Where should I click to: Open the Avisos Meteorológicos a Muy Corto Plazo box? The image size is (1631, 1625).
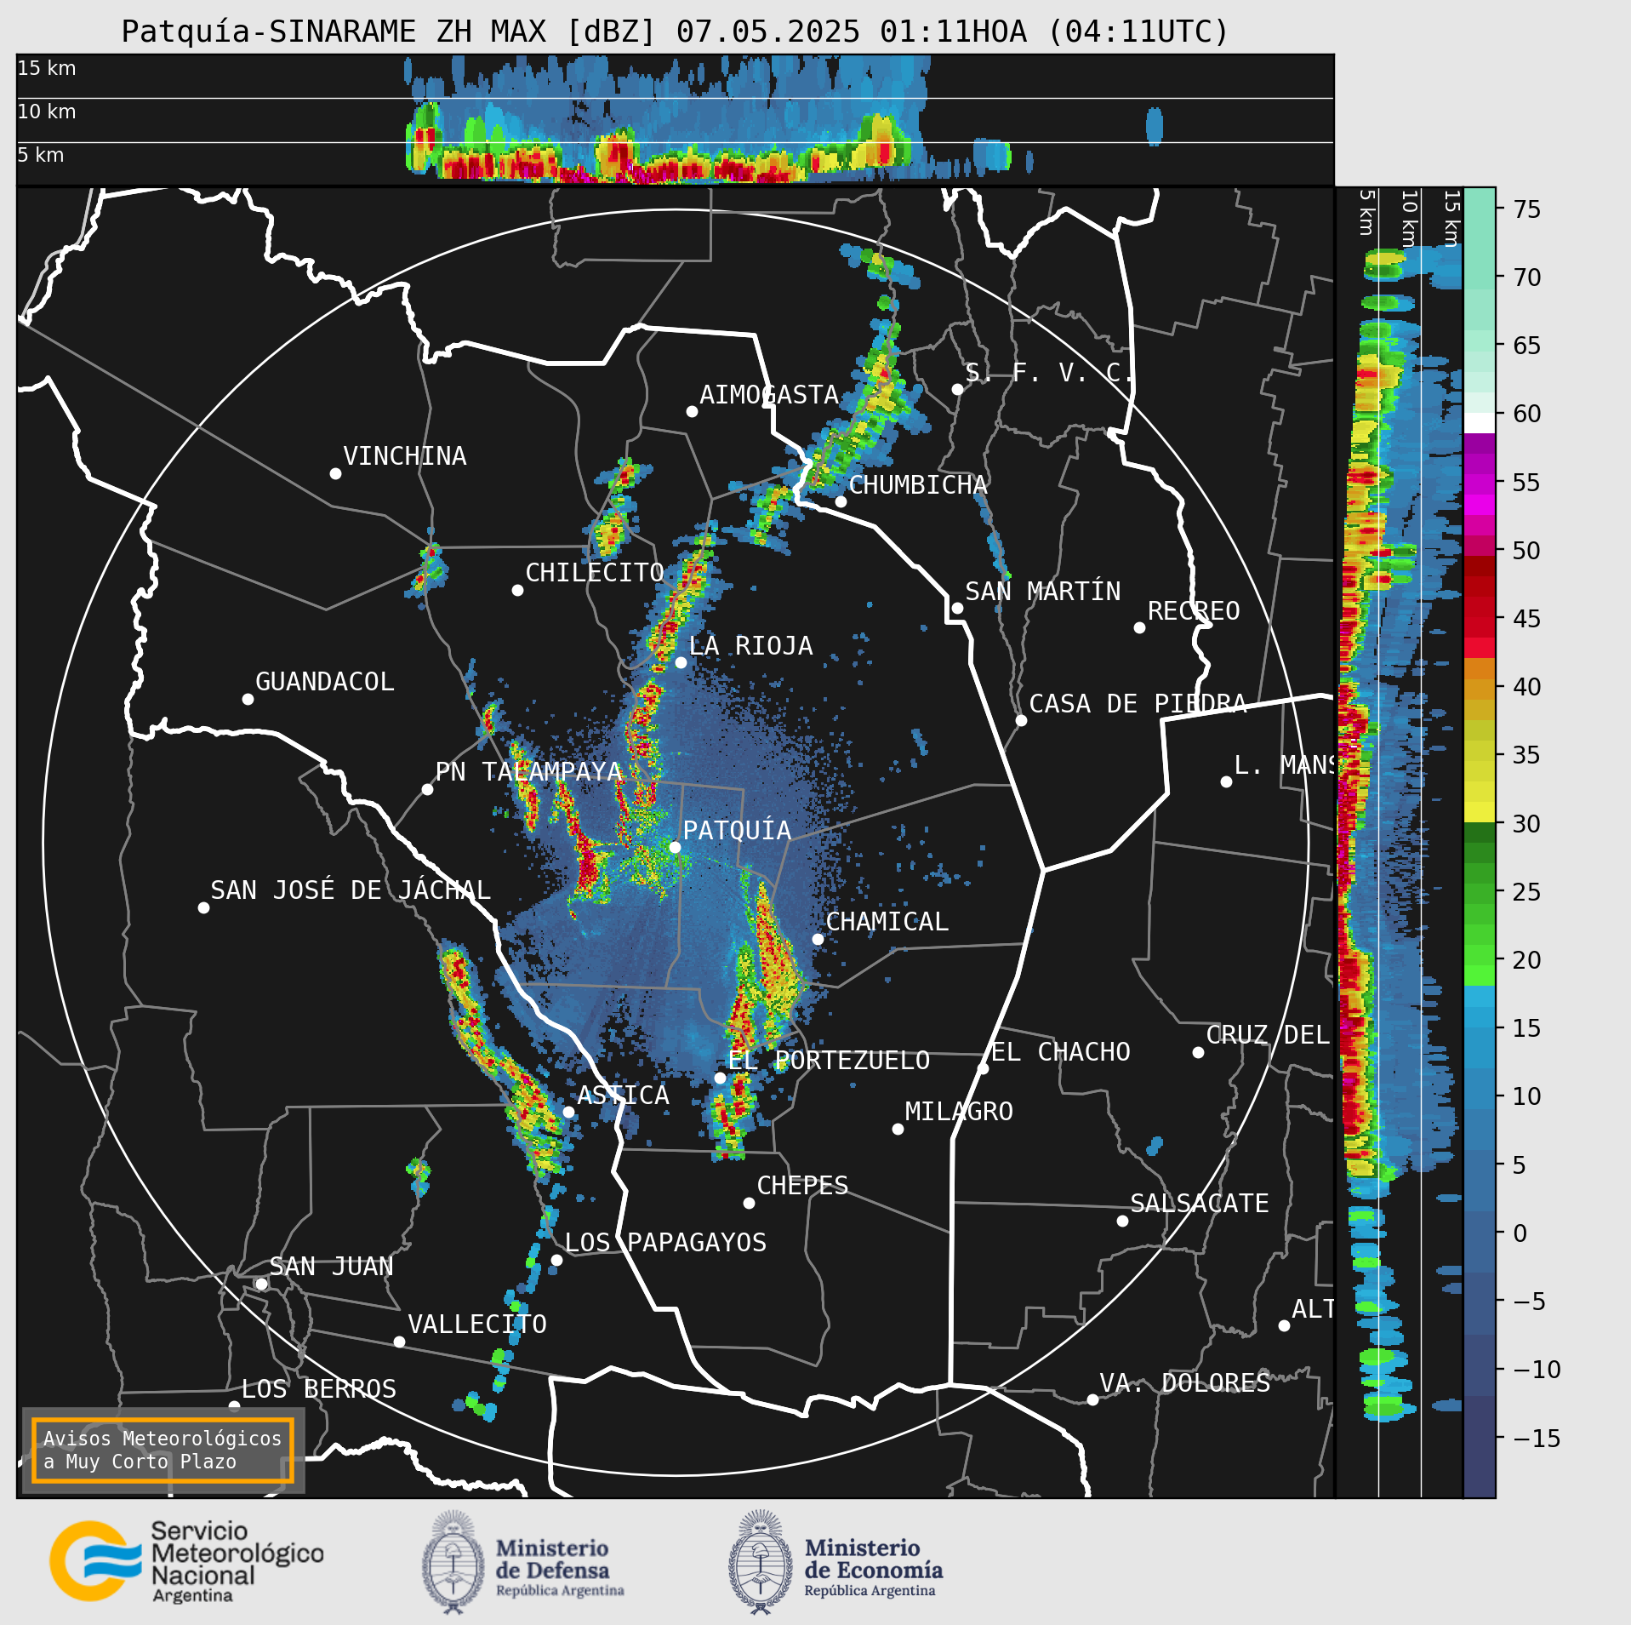163,1450
